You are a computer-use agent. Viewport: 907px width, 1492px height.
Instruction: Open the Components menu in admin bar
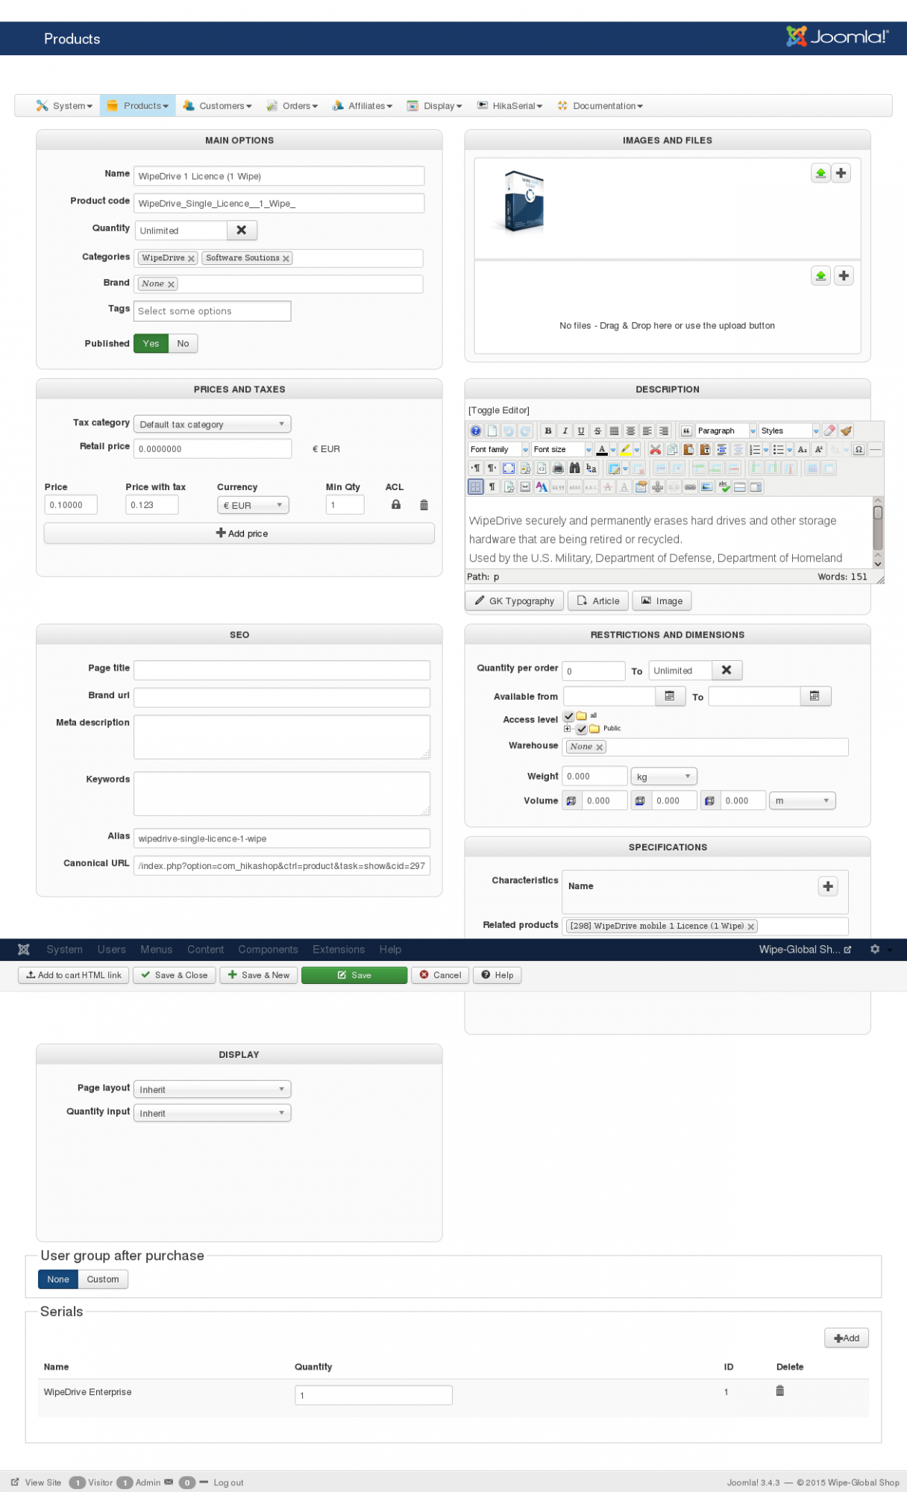coord(268,950)
